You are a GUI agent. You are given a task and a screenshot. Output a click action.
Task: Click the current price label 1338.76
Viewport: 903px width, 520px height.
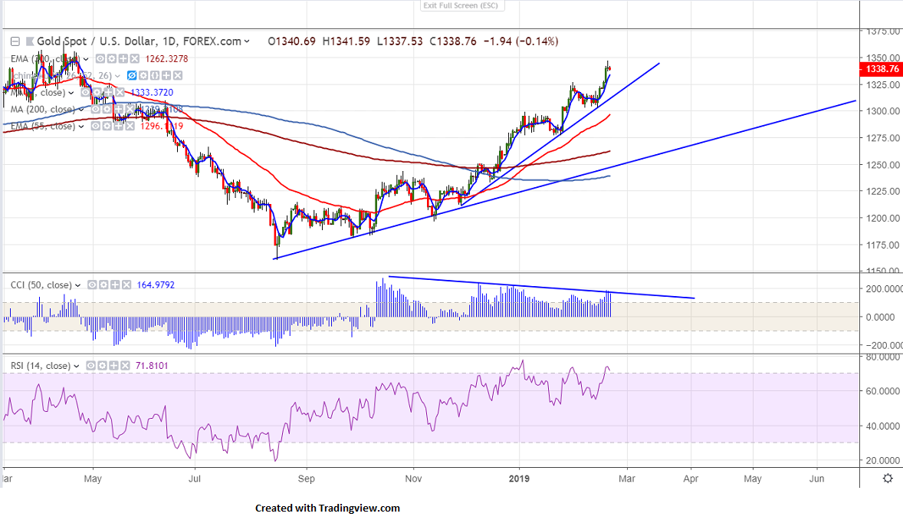point(882,69)
